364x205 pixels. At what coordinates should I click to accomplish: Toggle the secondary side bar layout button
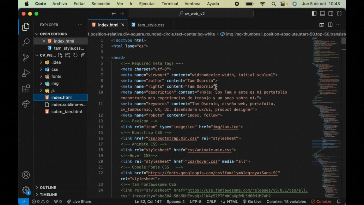coord(331,14)
